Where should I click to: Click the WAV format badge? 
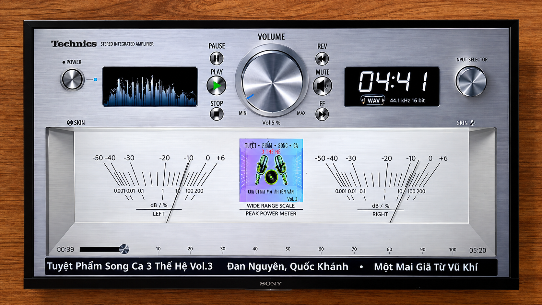(373, 100)
